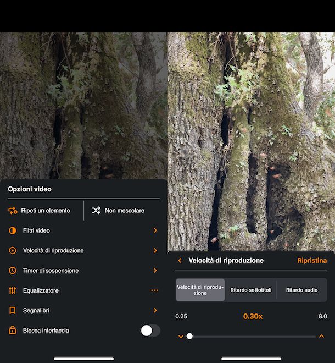Open Segnalibri chevron arrow

point(155,310)
